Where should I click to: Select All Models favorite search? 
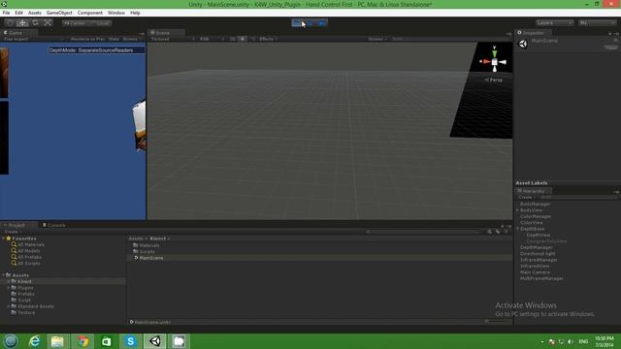click(x=26, y=251)
